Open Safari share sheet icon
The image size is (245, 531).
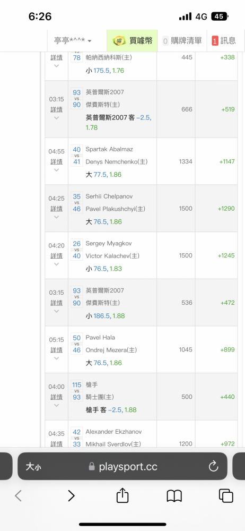[x=122, y=496]
